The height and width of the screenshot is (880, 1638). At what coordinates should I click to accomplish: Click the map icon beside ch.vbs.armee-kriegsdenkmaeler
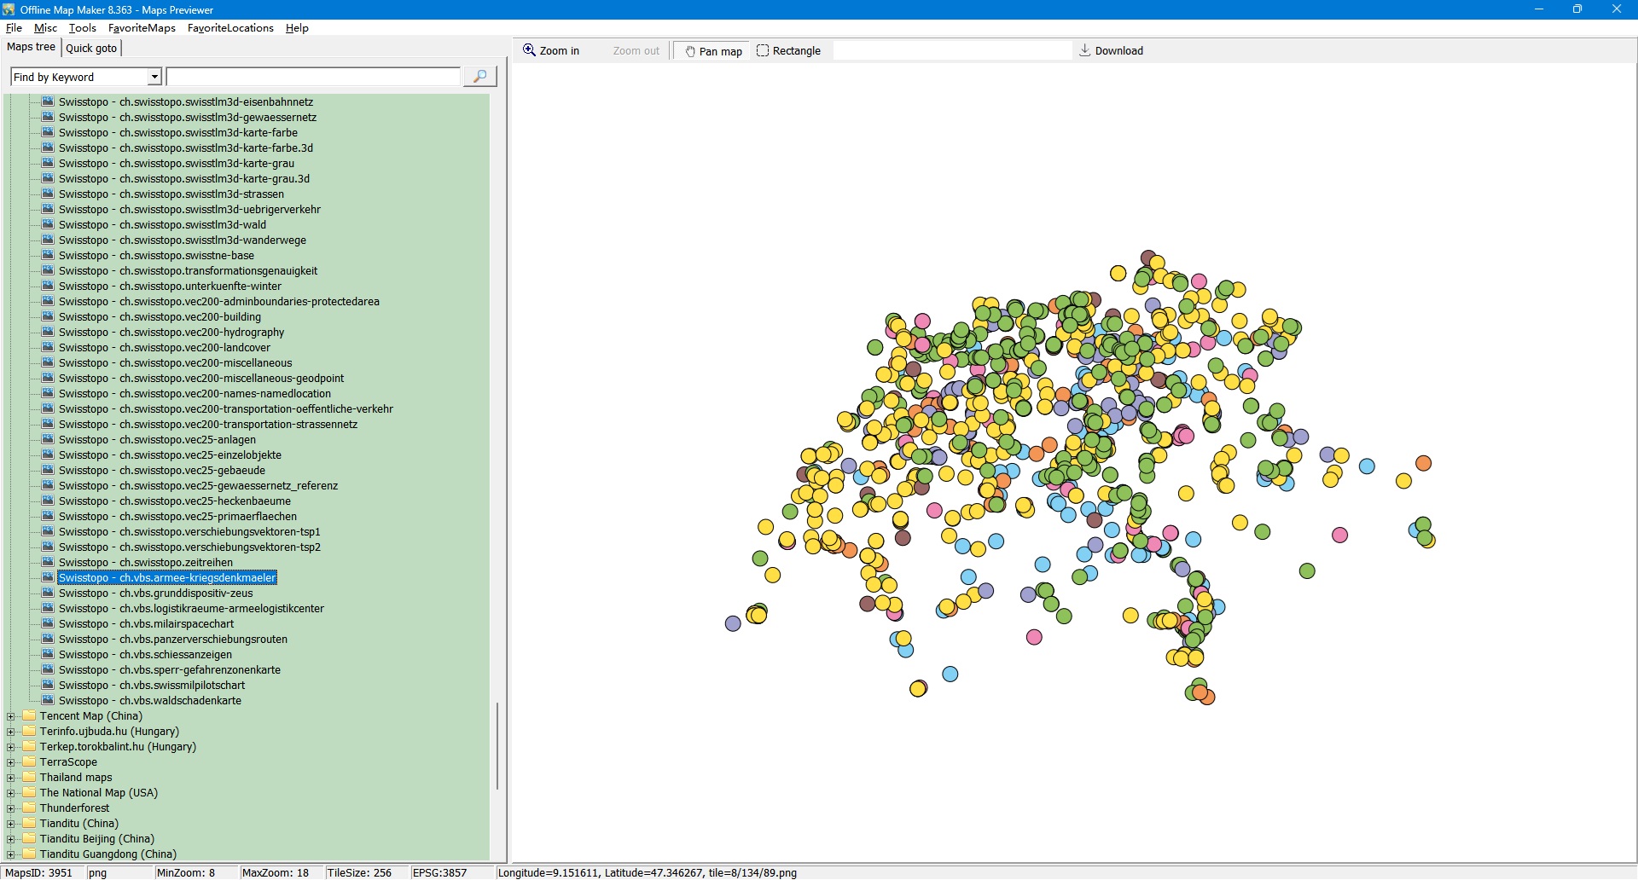(49, 578)
